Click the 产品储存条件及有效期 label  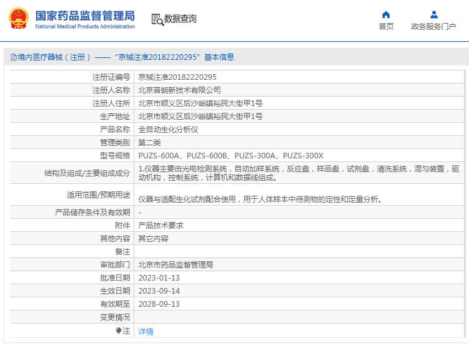pyautogui.click(x=92, y=212)
